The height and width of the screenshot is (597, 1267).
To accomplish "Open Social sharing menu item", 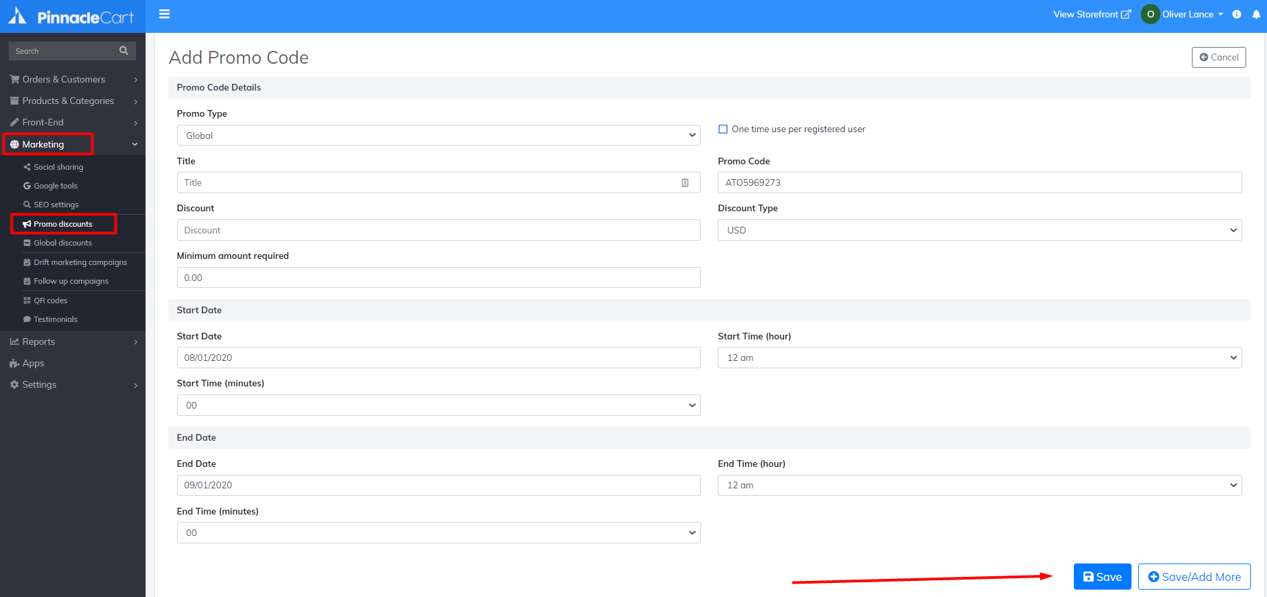I will point(58,167).
